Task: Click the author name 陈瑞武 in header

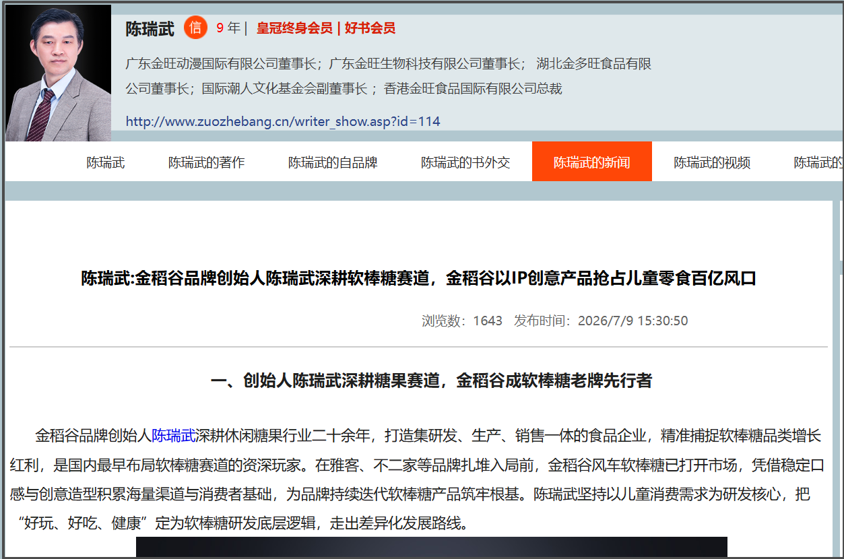Action: pyautogui.click(x=150, y=28)
